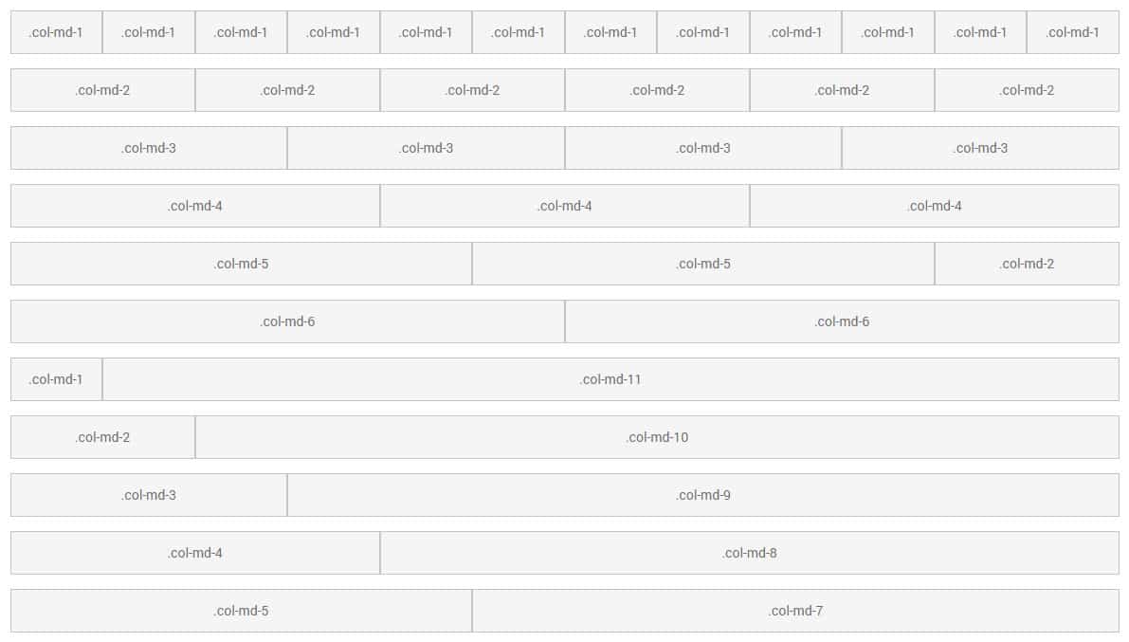Click the middle .col-md-4 in the three-column row
Image resolution: width=1129 pixels, height=642 pixels.
(565, 206)
